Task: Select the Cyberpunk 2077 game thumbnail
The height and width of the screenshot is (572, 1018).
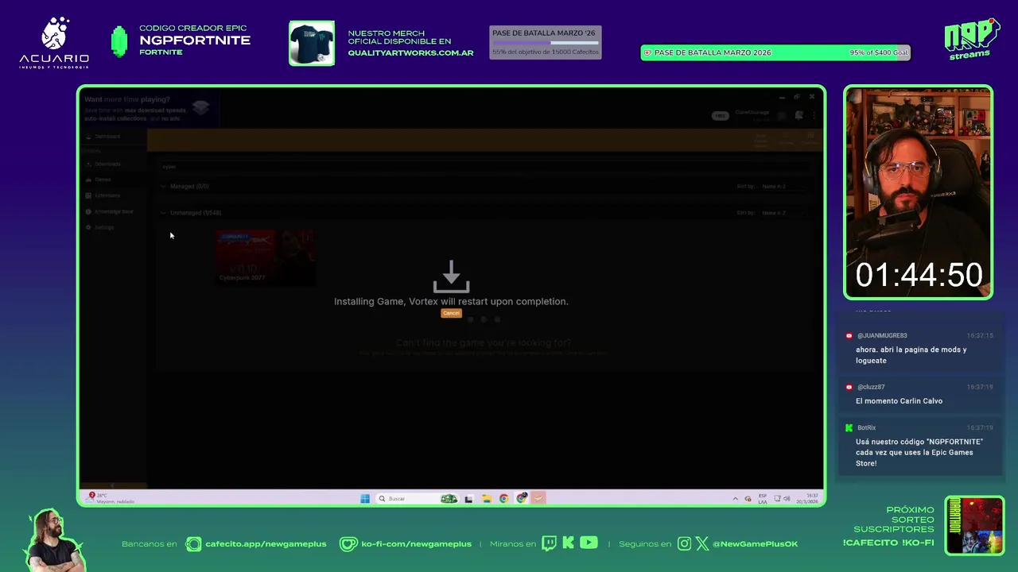Action: [266, 257]
